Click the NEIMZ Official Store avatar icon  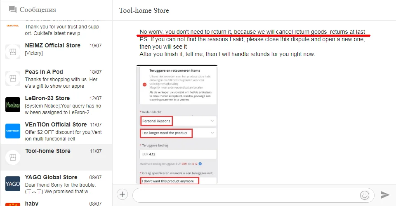13,52
